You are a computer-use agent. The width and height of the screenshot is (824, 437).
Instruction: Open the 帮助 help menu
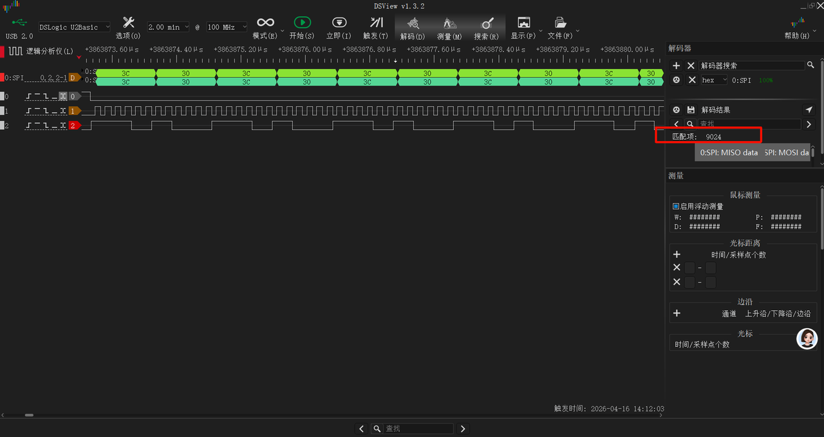coord(797,26)
